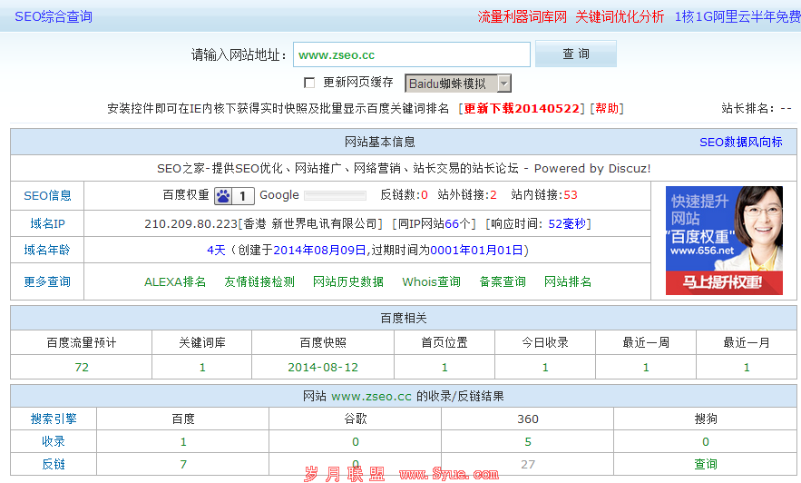The image size is (801, 483).
Task: Click the 网站基本信息 section heading
Action: (379, 143)
